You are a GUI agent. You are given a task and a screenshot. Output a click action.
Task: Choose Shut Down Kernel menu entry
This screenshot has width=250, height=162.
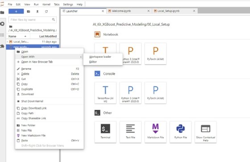[x=50, y=101]
